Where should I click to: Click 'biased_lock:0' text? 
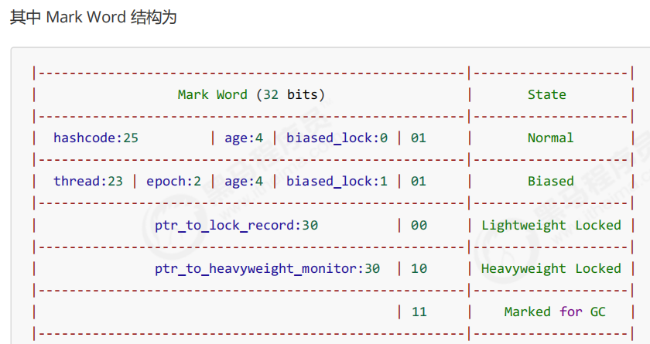tap(337, 138)
